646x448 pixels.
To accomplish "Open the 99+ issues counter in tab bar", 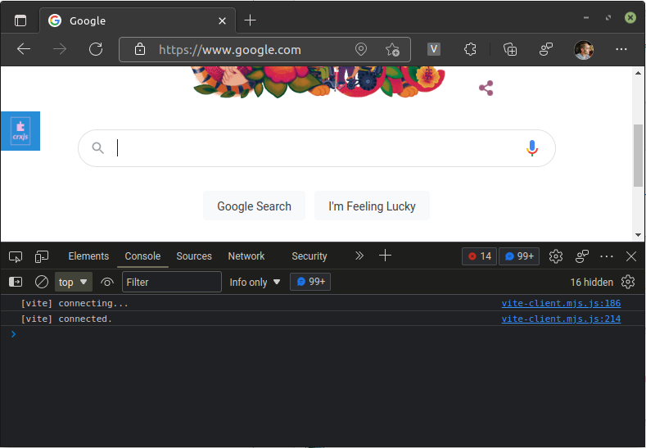I will pos(519,256).
